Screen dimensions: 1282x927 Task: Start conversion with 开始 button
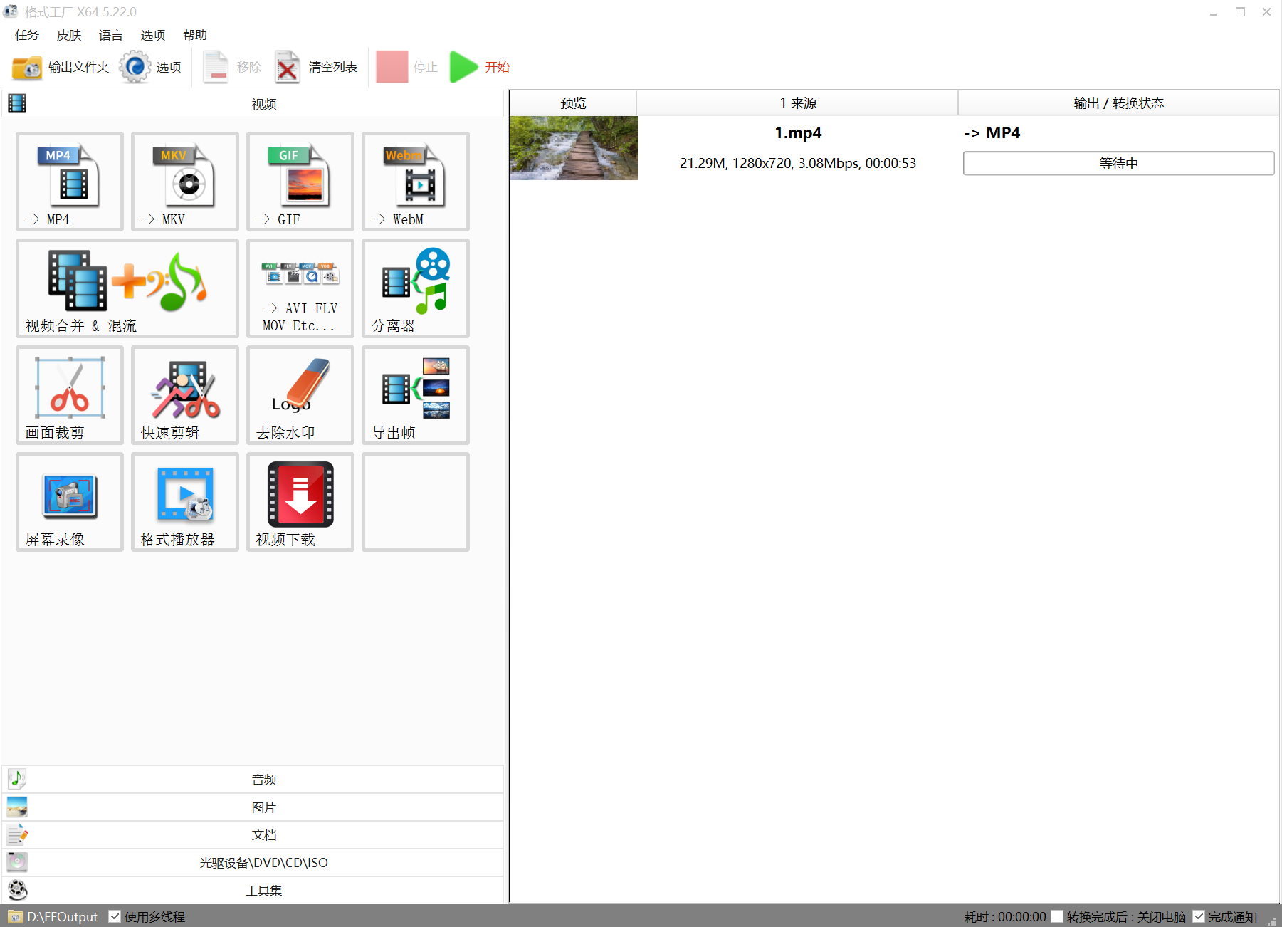click(x=480, y=67)
